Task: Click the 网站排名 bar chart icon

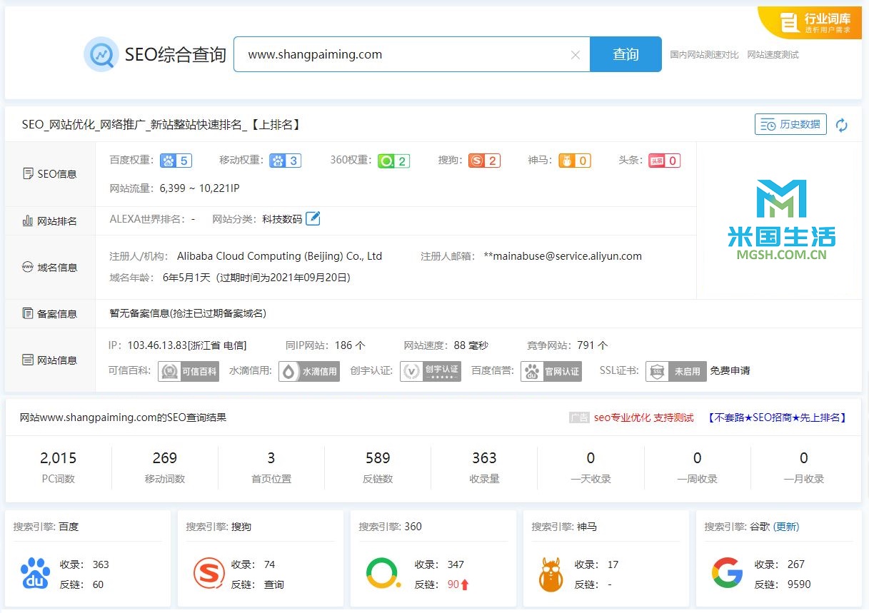Action: tap(29, 221)
